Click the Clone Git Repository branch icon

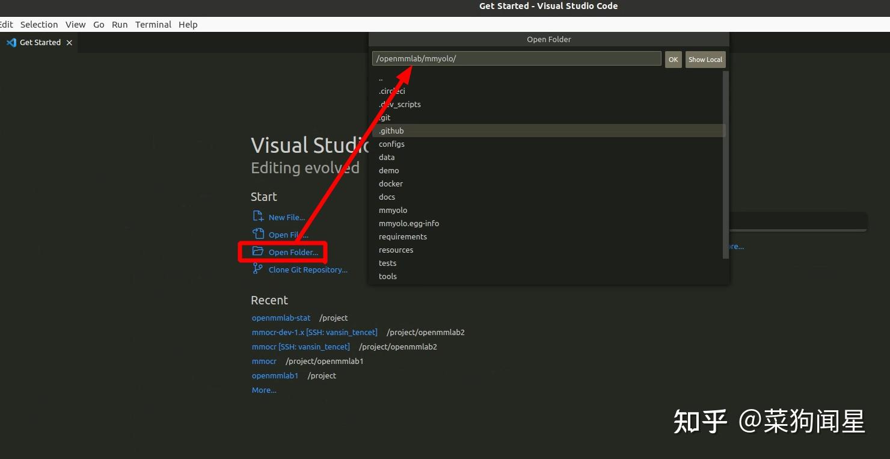tap(258, 268)
